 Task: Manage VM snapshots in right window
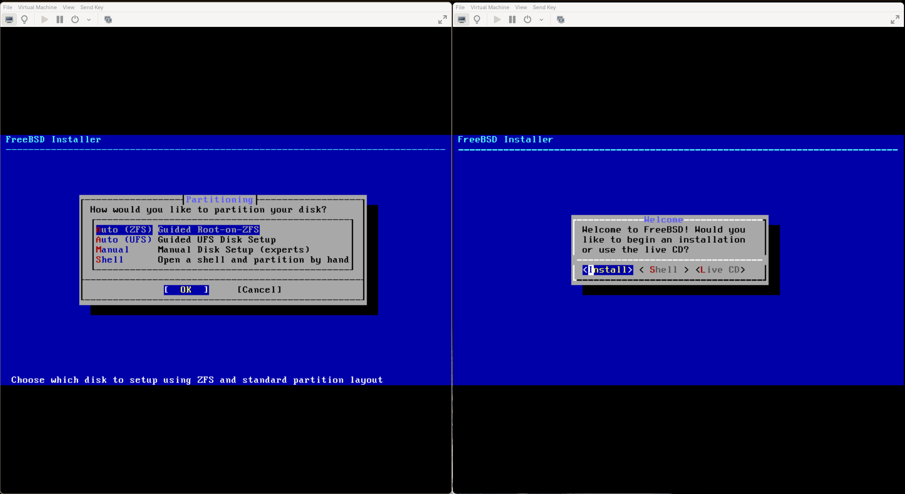pyautogui.click(x=561, y=19)
